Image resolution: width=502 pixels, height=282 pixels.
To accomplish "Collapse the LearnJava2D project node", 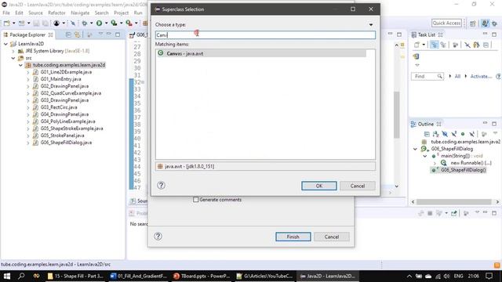I will click(5, 44).
